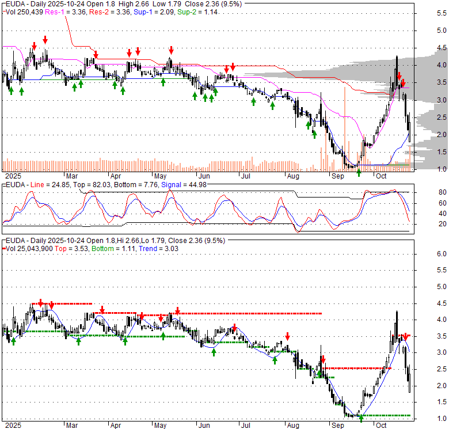Screen dimensions: 449x429
Task: Select the Res-1 = 3.36 legend label
Action: pos(64,12)
